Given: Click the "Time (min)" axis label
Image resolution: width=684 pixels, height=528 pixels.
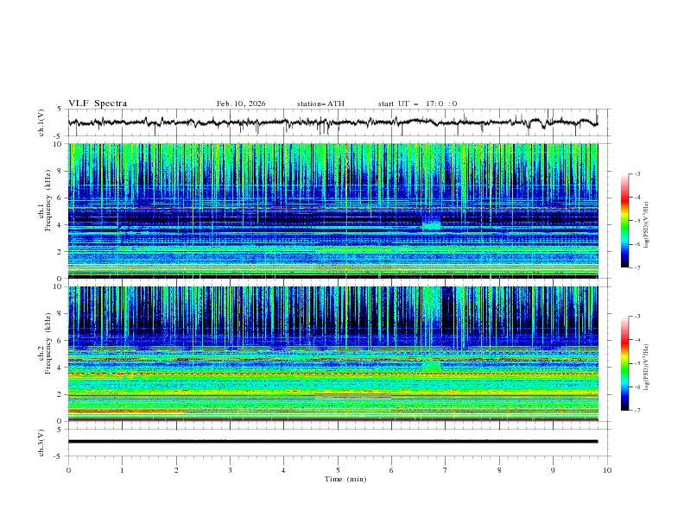Looking at the screenshot, I should (x=345, y=479).
